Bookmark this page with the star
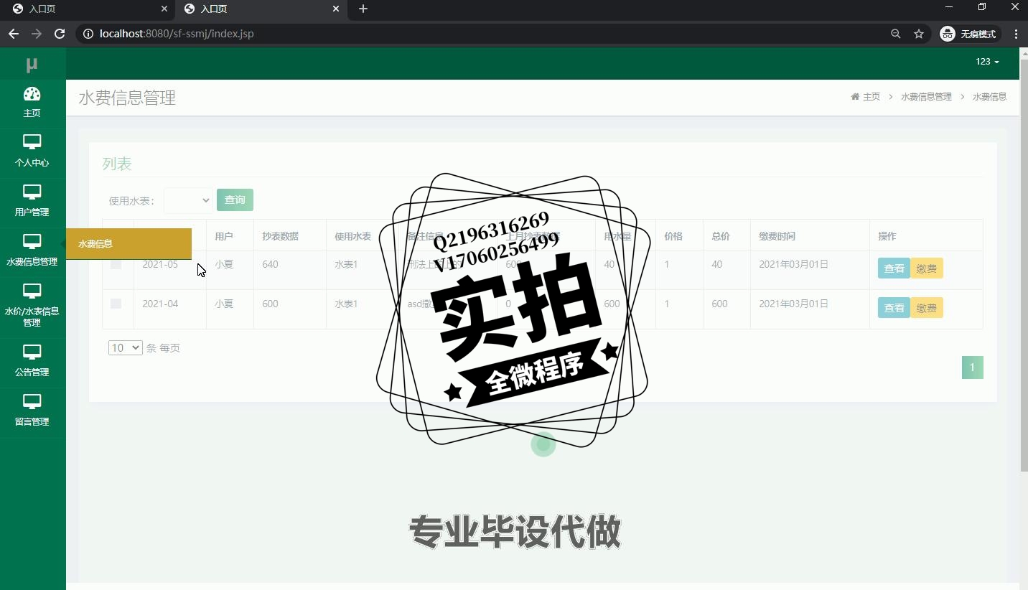Viewport: 1028px width, 590px height. (918, 34)
